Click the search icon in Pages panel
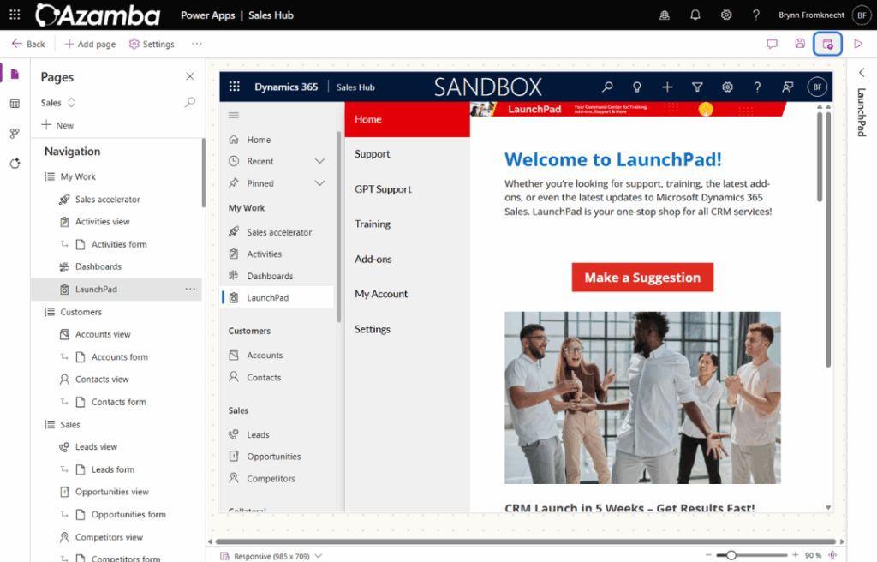Screen dimensions: 877x562 coord(190,103)
